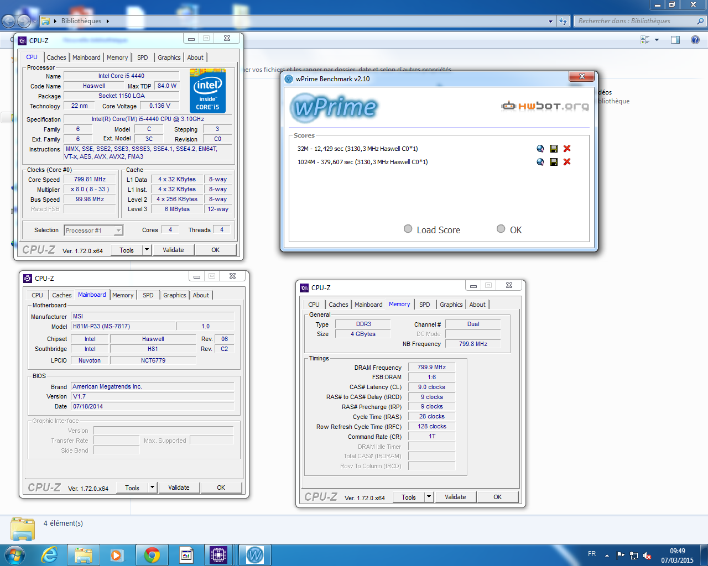
Task: Open SPD tab in the Memory CPU-Z window
Action: 424,305
